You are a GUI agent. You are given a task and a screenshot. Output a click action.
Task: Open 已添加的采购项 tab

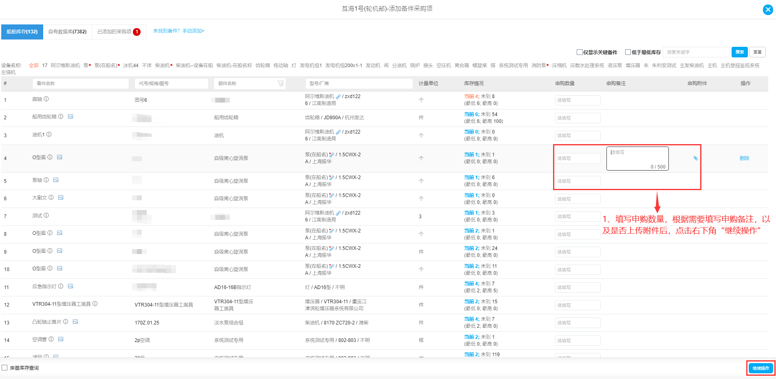(119, 32)
